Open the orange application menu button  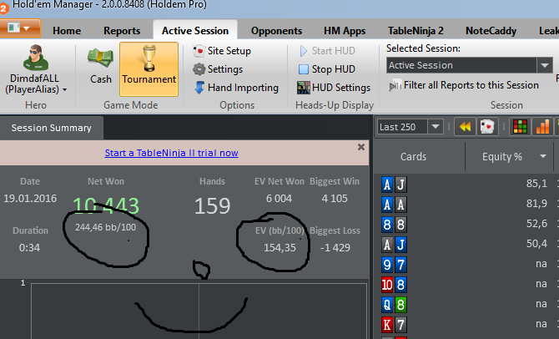(20, 28)
